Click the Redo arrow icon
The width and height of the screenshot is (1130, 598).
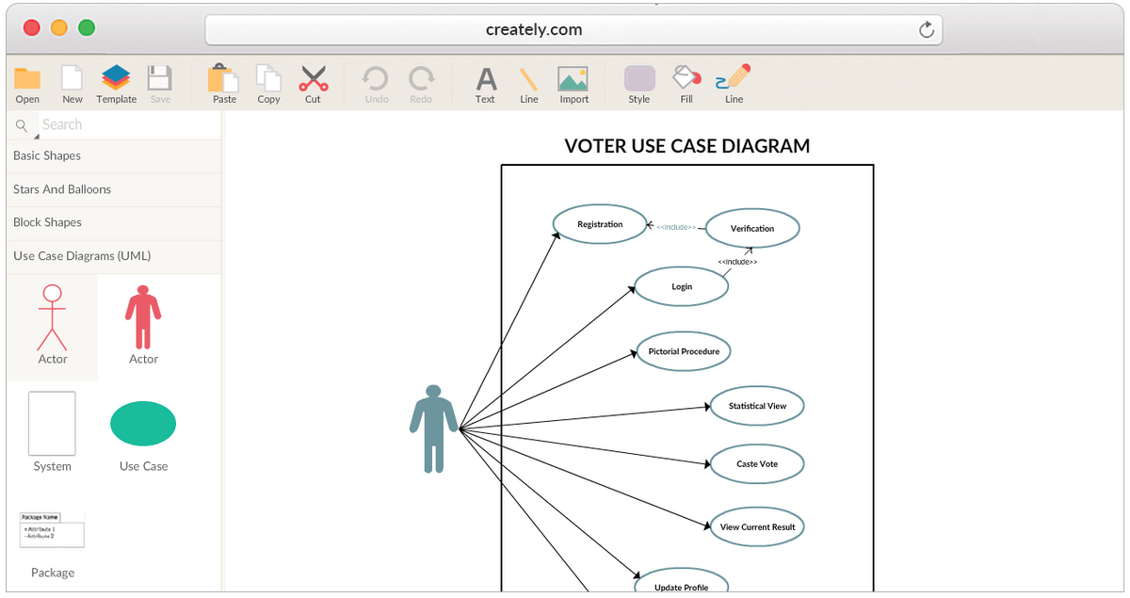point(421,78)
